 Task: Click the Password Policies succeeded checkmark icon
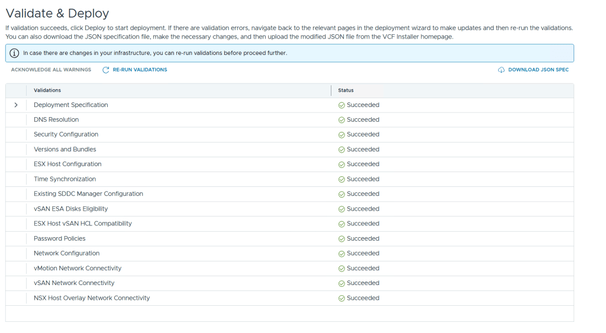coord(341,239)
